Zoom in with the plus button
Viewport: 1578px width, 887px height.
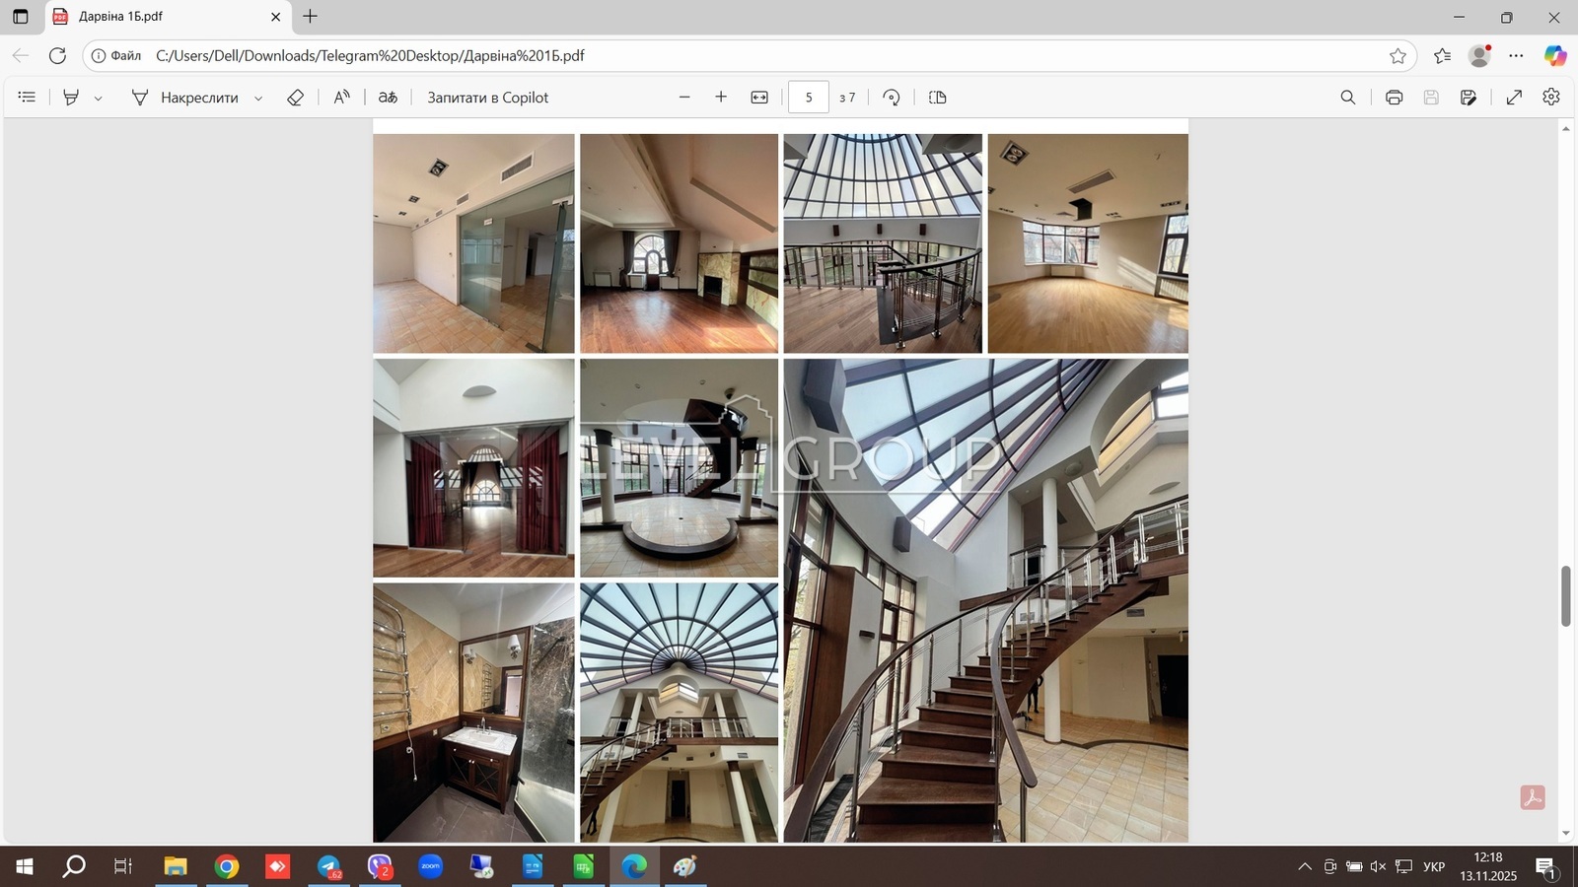721,97
